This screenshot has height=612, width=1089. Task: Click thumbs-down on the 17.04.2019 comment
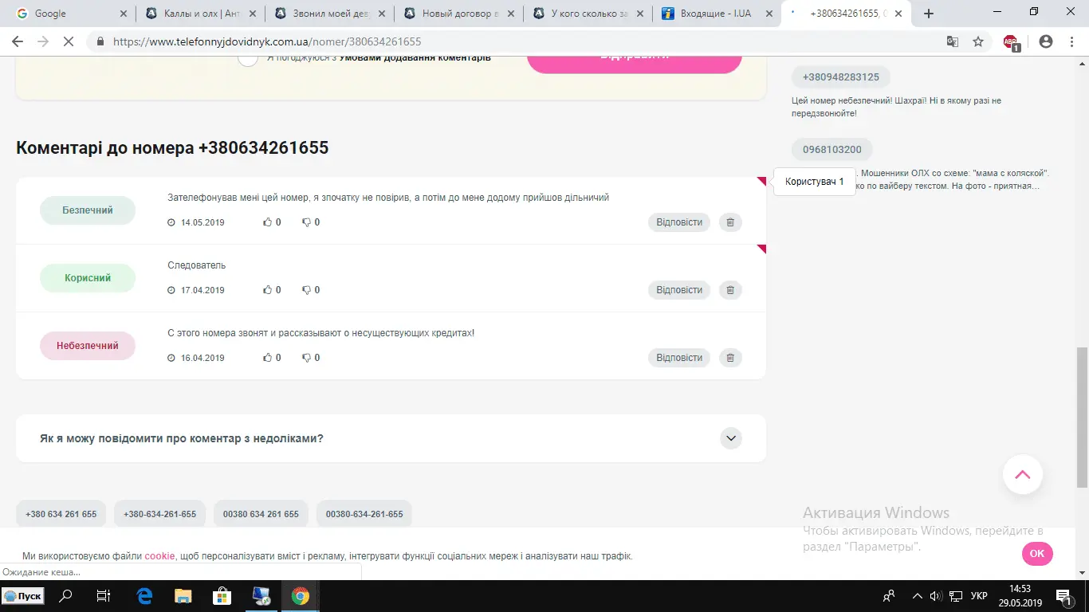pos(306,291)
